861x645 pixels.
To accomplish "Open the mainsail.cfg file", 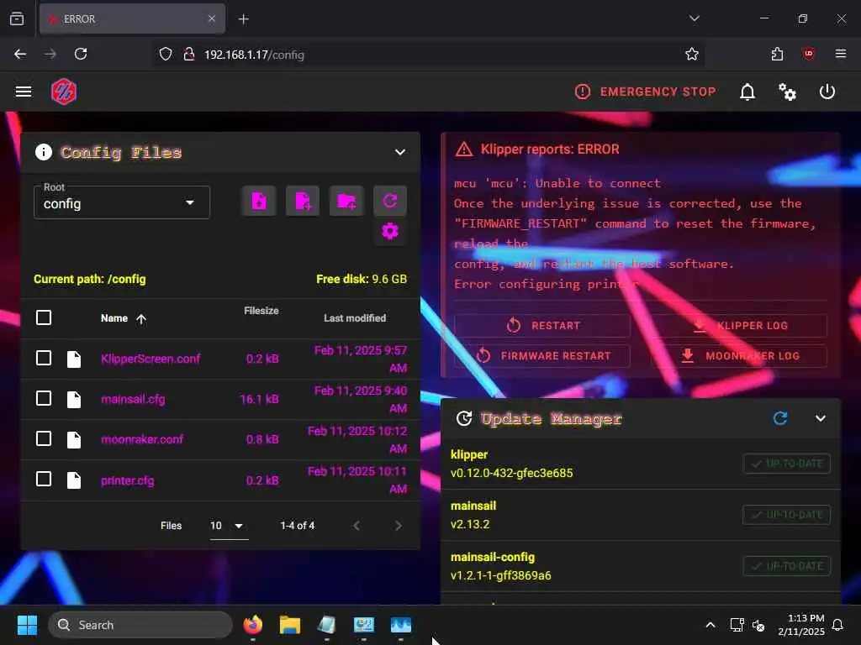I will 133,399.
